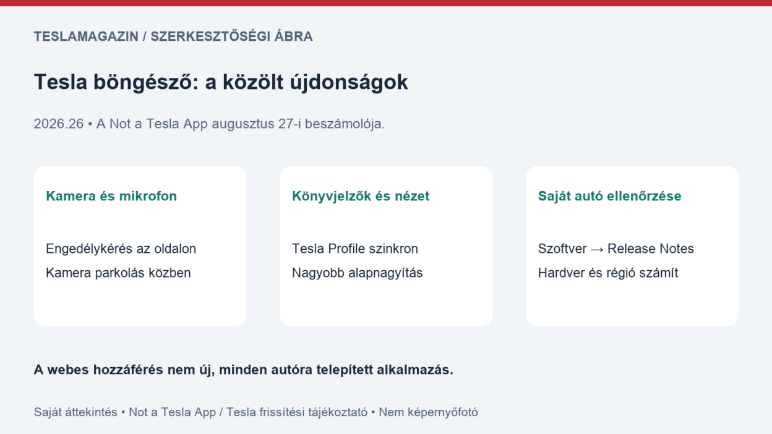Viewport: 772px width, 434px height.
Task: Select 'Tesla Profile szinkron' line
Action: pyautogui.click(x=355, y=249)
